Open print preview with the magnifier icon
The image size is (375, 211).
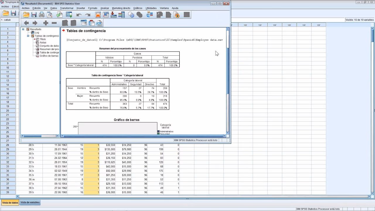(50, 15)
